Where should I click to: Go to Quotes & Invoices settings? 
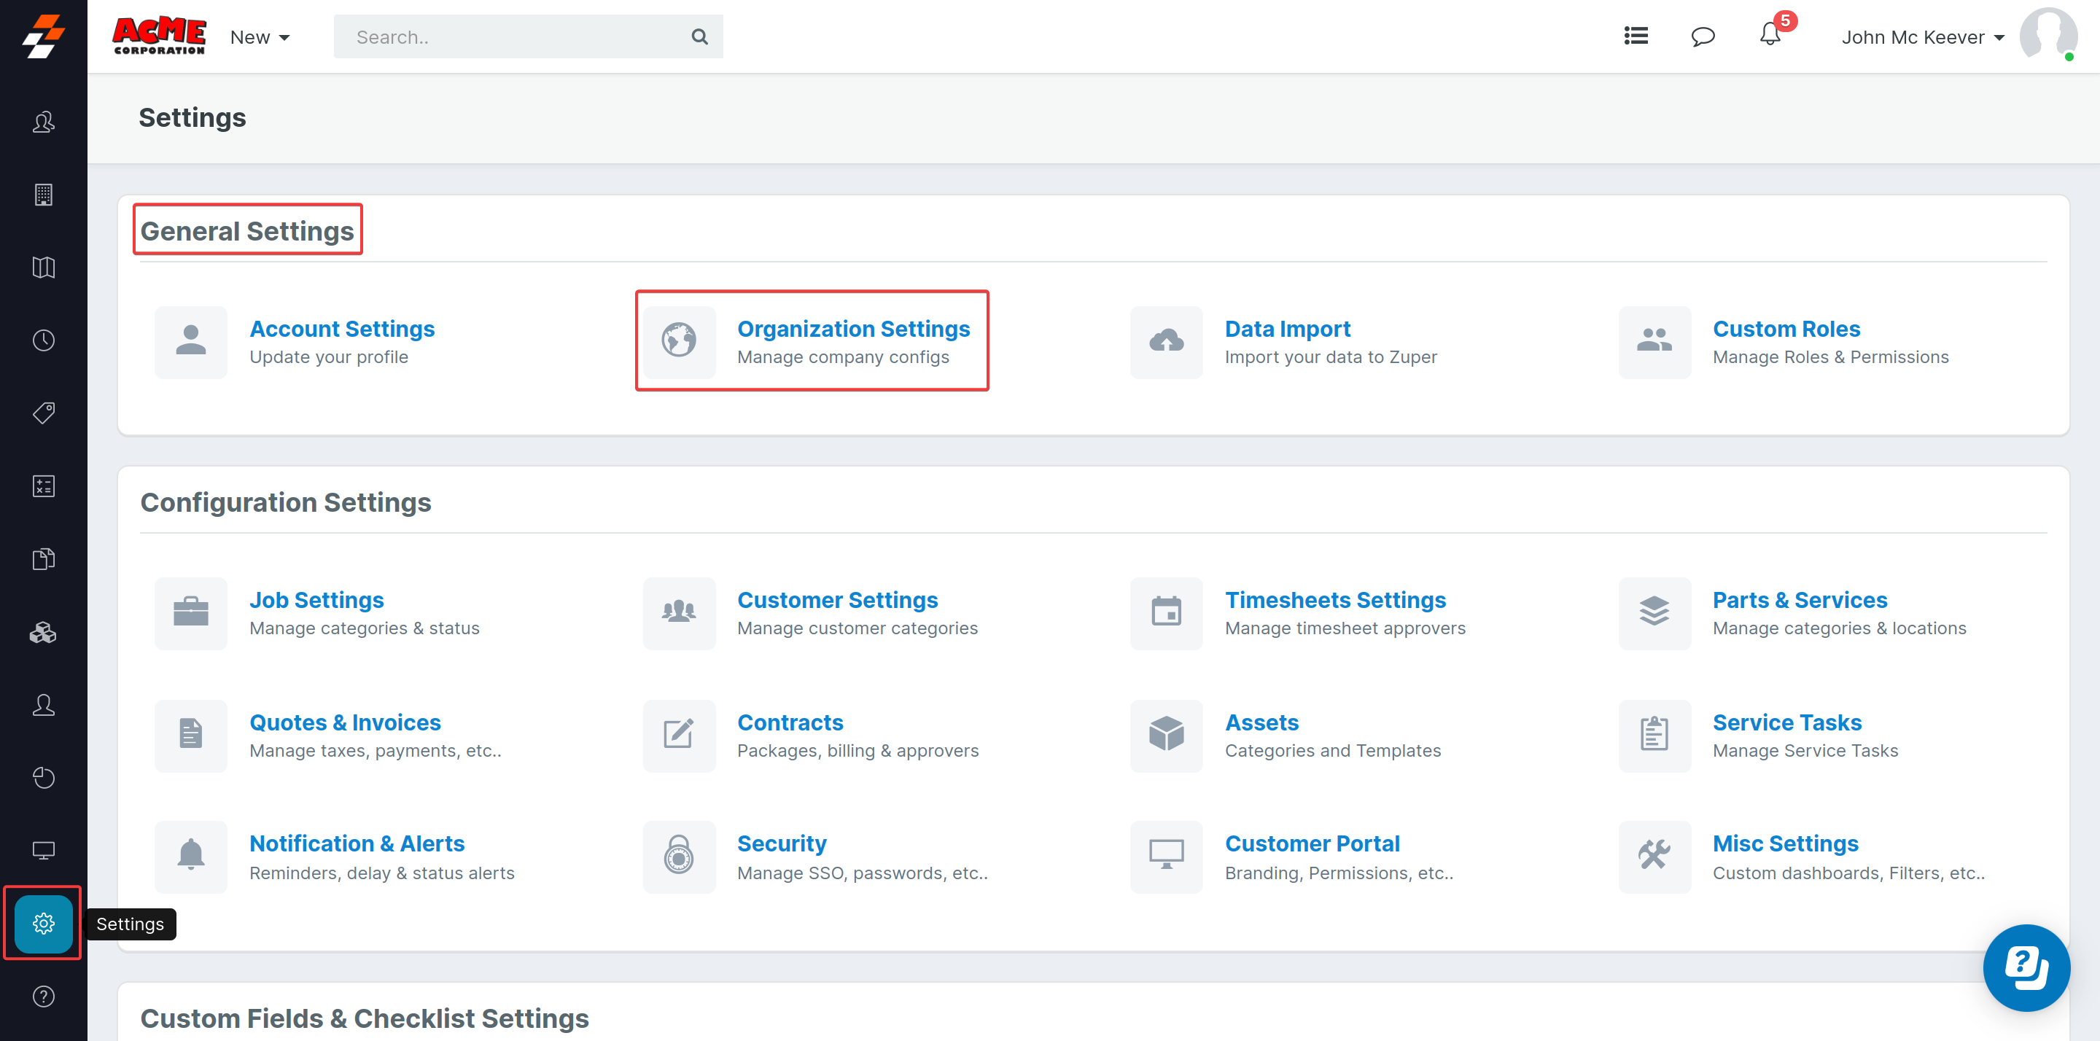[x=345, y=722]
